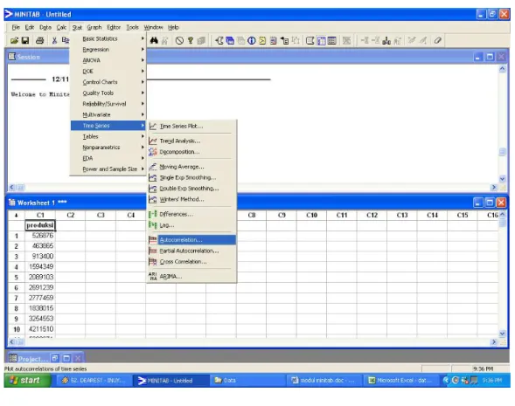The image size is (515, 406).
Task: Select the 'produksi' column name cell
Action: tap(40, 225)
